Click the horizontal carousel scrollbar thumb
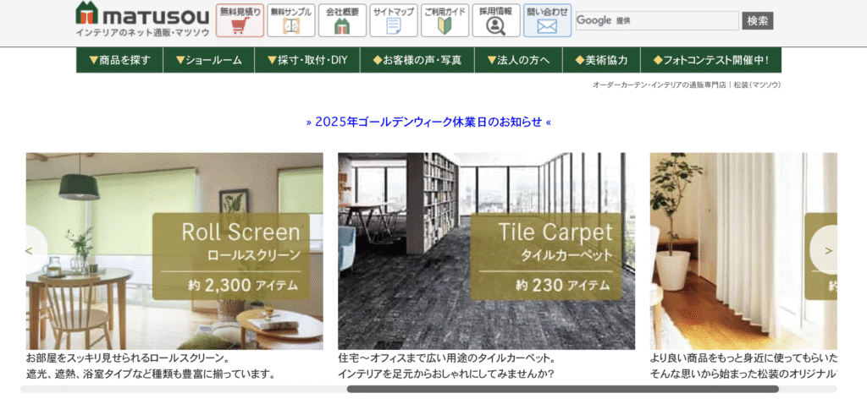This screenshot has width=867, height=415. pos(562,390)
